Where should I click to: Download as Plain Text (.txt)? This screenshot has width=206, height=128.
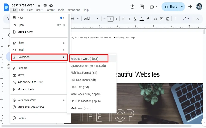pos(92,87)
